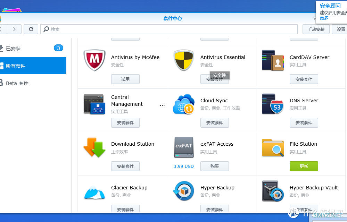
Task: Click the exFAT Access price 3.99 USD
Action: [x=184, y=166]
